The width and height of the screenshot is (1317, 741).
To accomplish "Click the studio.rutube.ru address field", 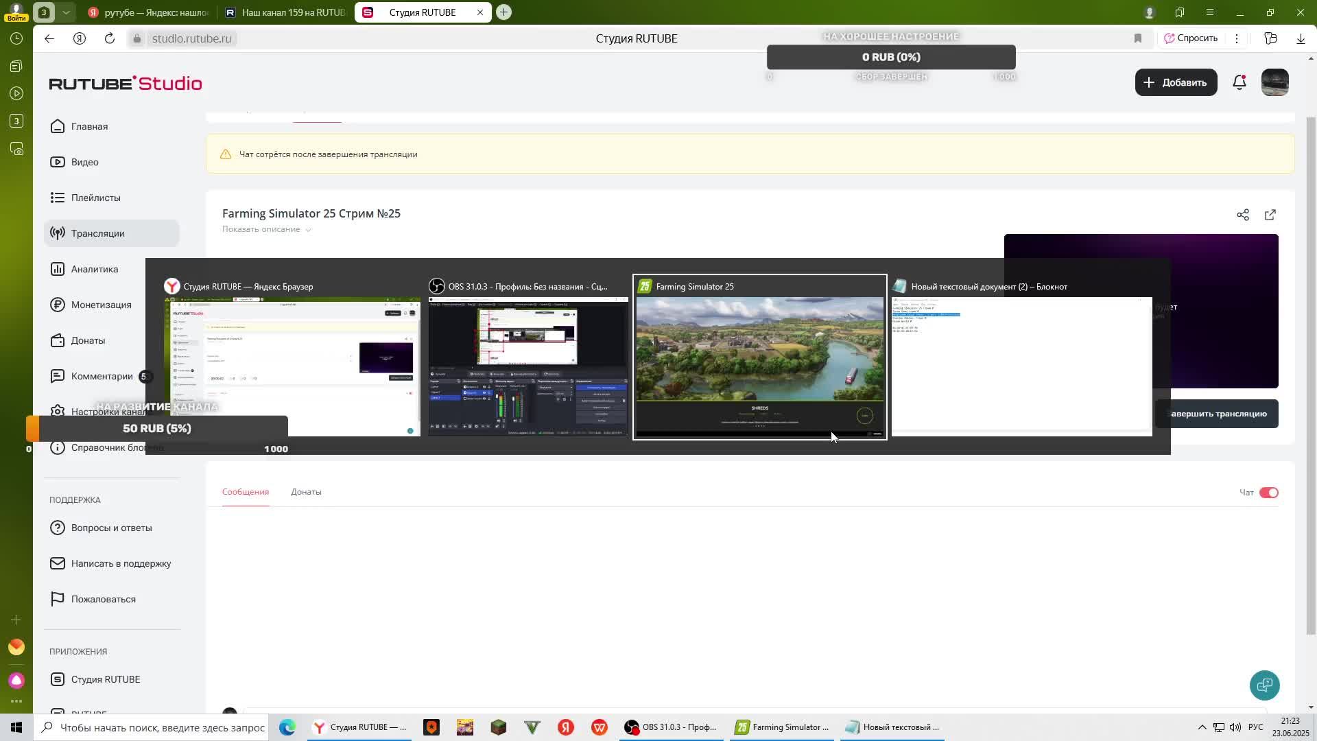I will (x=191, y=38).
